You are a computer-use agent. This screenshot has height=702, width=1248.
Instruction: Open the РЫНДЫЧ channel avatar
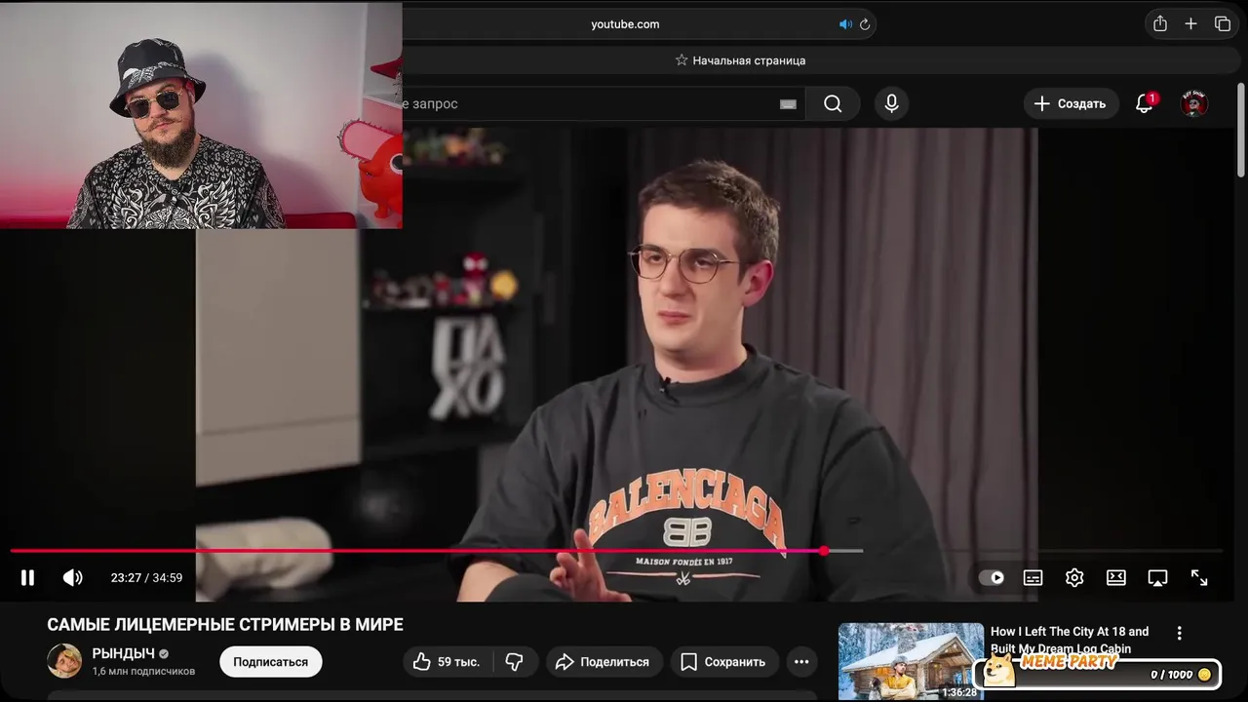point(64,661)
